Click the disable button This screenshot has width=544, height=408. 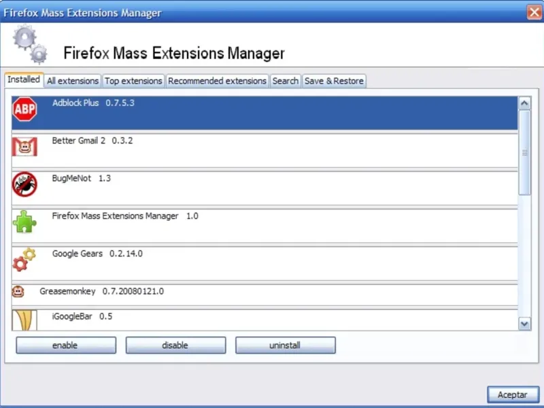pyautogui.click(x=175, y=345)
